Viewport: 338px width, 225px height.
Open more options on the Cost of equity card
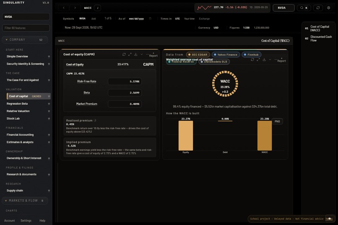pos(147,54)
